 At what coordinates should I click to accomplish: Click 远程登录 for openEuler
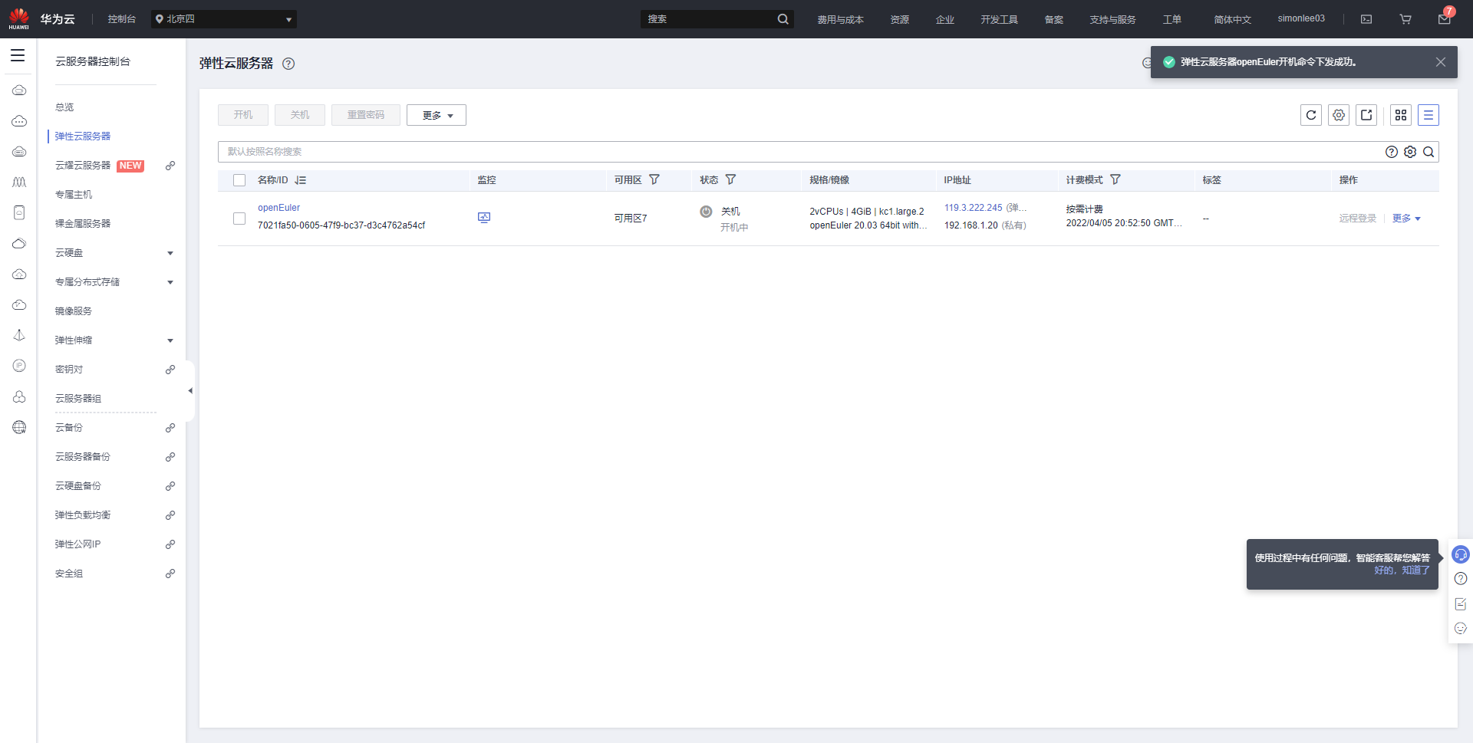(x=1358, y=219)
